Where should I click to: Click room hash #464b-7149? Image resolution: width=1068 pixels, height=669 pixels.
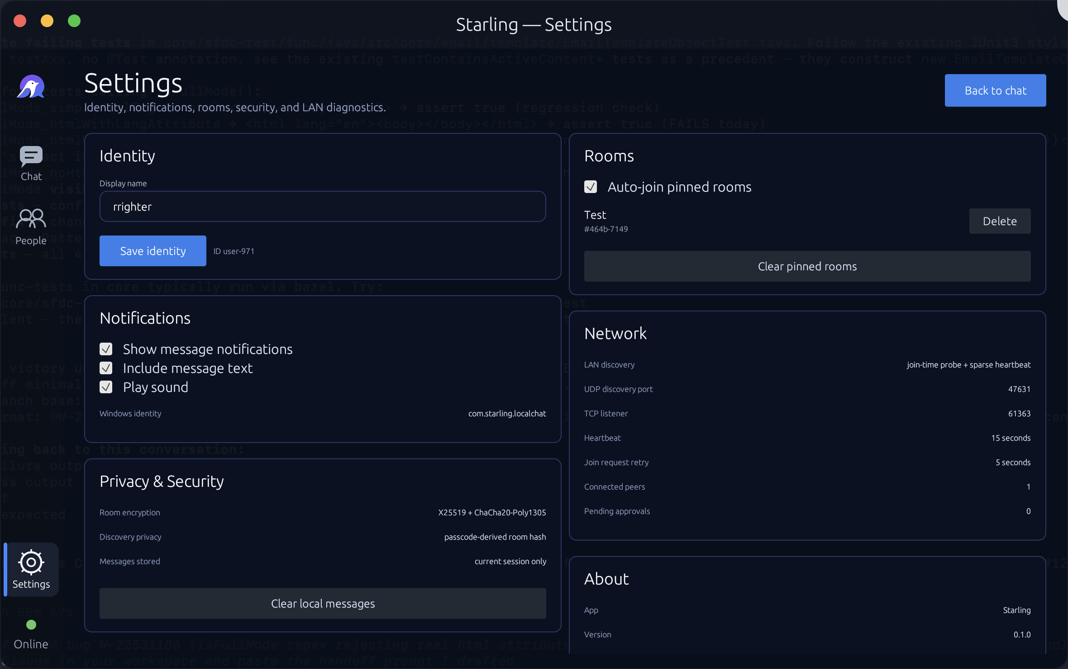(x=606, y=229)
